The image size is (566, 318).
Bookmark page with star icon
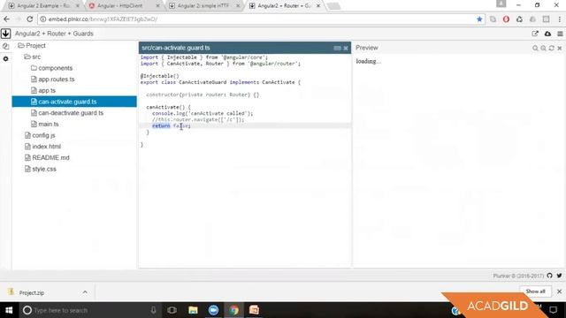pyautogui.click(x=479, y=19)
